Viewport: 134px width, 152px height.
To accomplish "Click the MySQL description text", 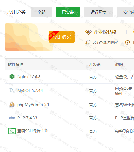I will click(x=125, y=91).
